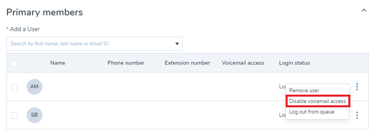This screenshot has height=140, width=373.
Task: Click the Extension number column header
Action: click(x=187, y=63)
